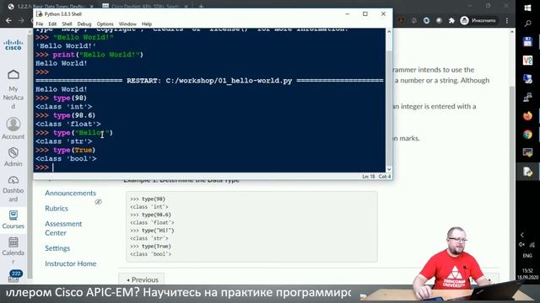Open the Window menu in Python Shell

tap(127, 24)
